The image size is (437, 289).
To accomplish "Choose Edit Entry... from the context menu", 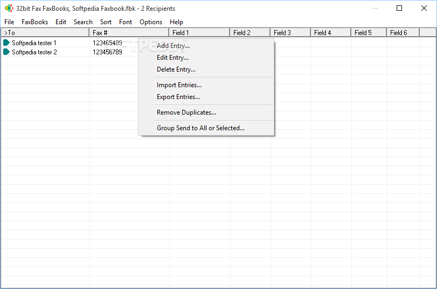I will tap(206, 58).
